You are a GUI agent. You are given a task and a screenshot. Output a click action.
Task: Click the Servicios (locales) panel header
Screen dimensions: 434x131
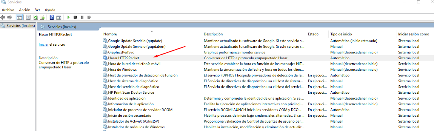pyautogui.click(x=62, y=27)
